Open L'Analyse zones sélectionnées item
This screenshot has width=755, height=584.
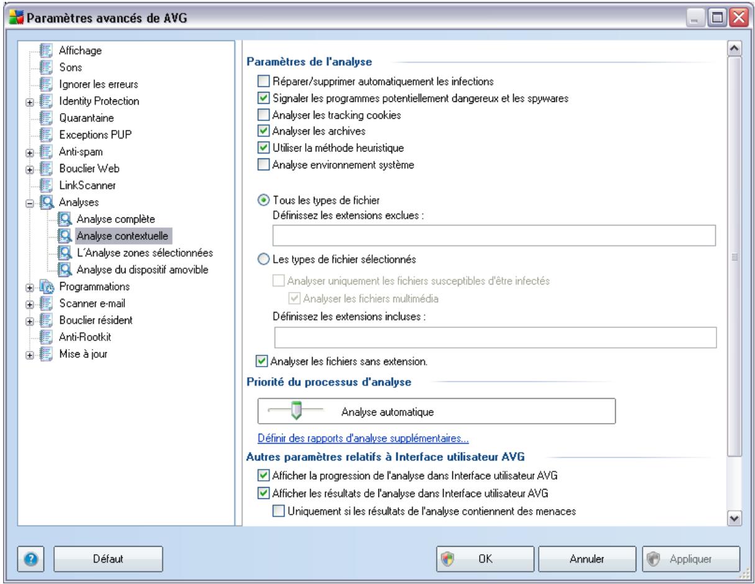[144, 253]
